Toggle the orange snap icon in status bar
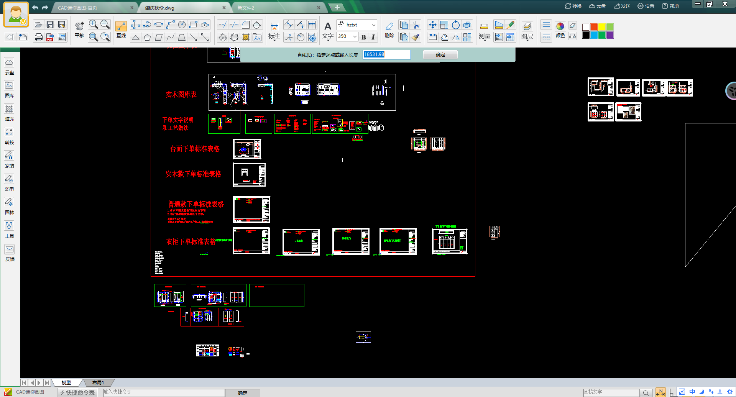This screenshot has width=736, height=397. coord(660,392)
